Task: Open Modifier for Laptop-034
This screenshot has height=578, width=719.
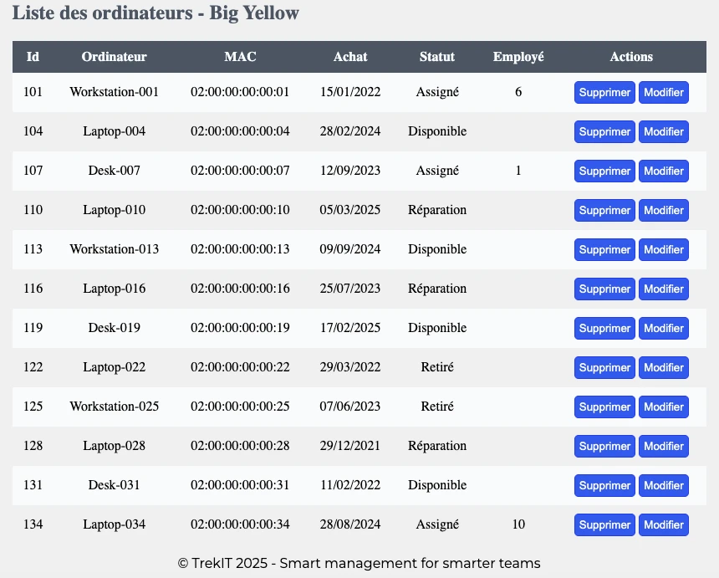Action: [664, 524]
